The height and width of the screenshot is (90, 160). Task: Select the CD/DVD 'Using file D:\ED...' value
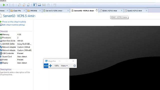tap(24, 44)
